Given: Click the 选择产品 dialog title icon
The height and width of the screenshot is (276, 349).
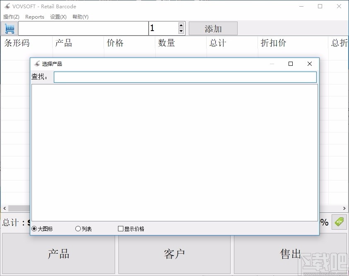Looking at the screenshot, I should click(38, 64).
